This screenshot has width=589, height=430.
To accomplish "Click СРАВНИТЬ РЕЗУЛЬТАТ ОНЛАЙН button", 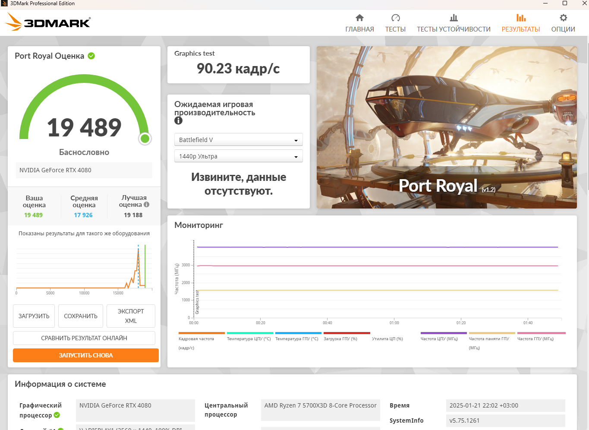I will (x=84, y=338).
